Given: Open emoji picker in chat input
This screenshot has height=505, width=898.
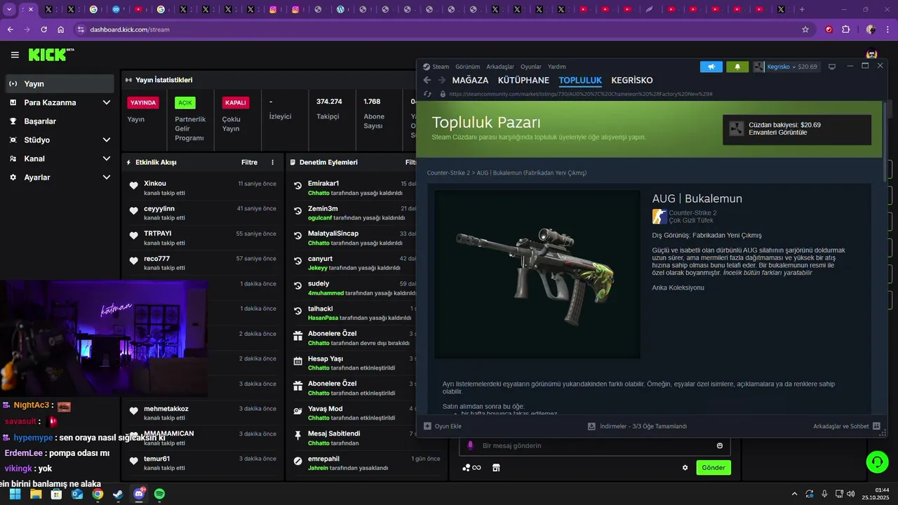Looking at the screenshot, I should point(720,445).
